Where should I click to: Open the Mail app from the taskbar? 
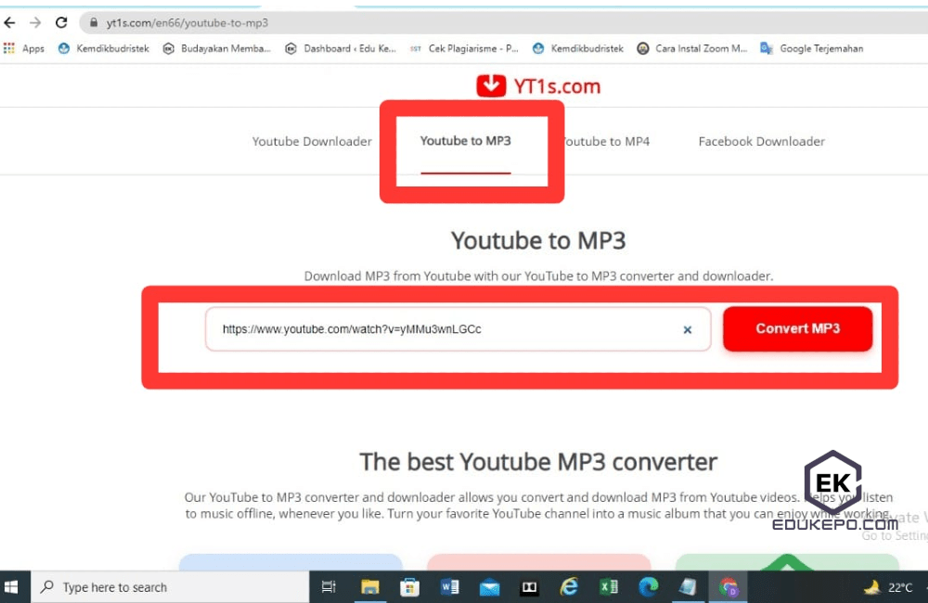[489, 586]
